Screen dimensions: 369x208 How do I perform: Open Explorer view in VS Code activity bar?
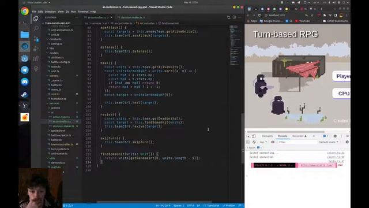coord(36,18)
